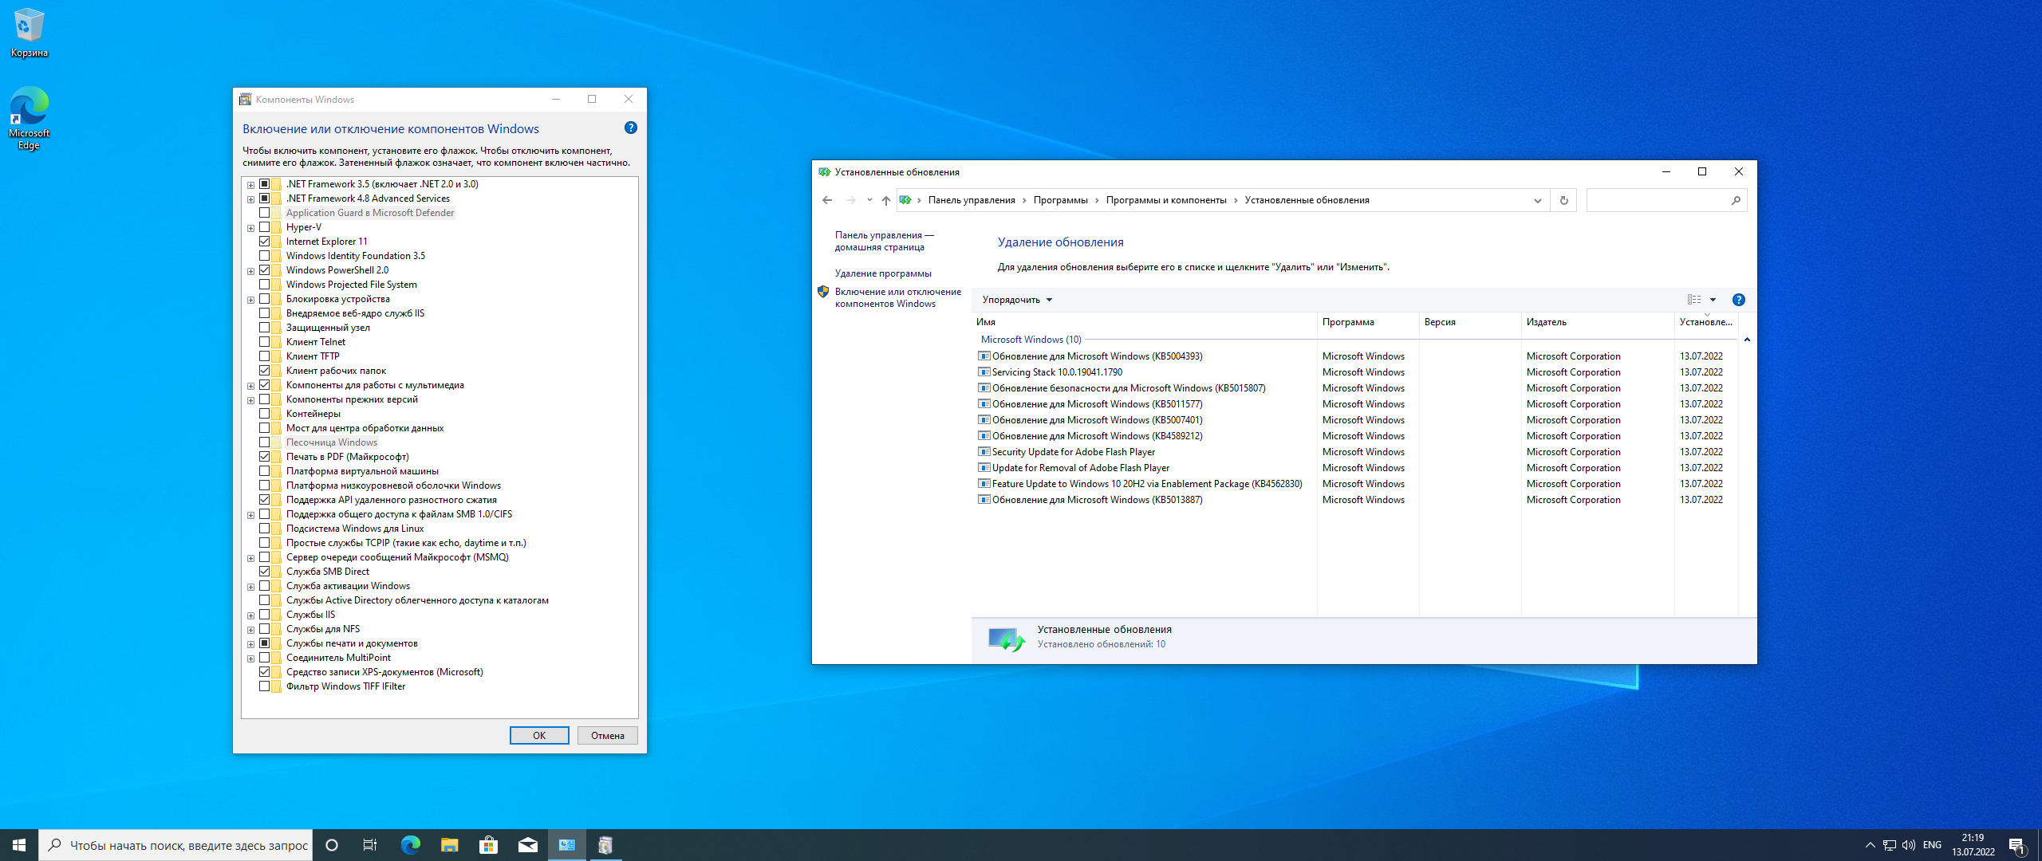Enable Hyper-V checkbox
The height and width of the screenshot is (861, 2042).
(x=264, y=227)
